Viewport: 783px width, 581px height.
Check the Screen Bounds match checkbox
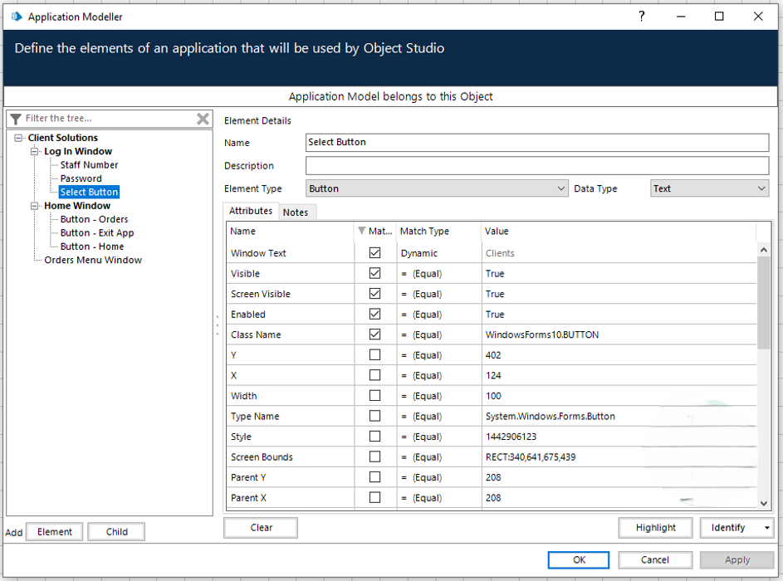click(x=374, y=456)
